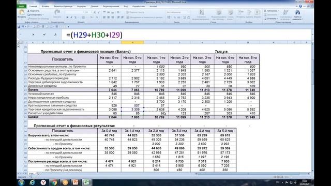Viewport: 331px width, 186px height.
Task: Click the Increase Indent icon
Action: 122,17
